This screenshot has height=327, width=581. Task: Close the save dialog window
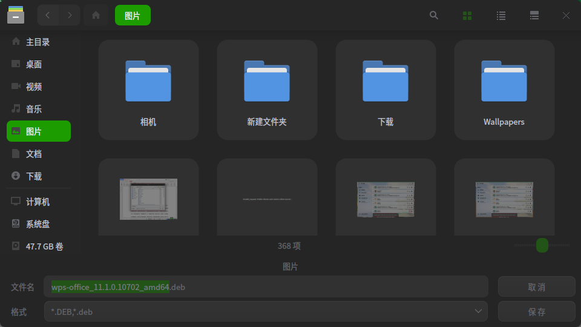coord(566,15)
